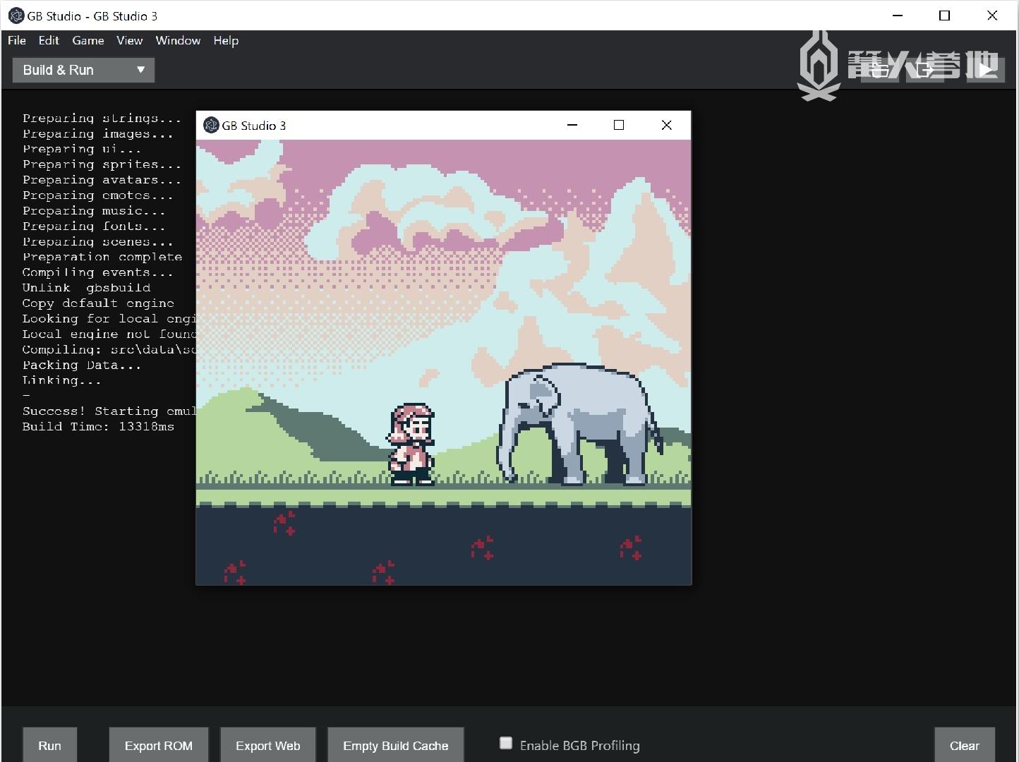Click the elephant sprite in the emulator

(580, 425)
